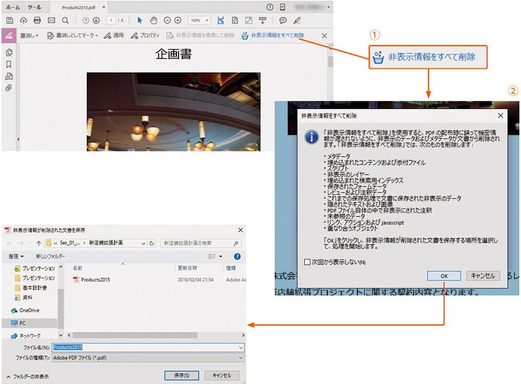
Task: Click the email envelope icon
Action: point(51,21)
